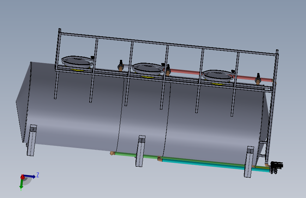The image size is (306, 198).
Task: Select the middle manhole cover on the tank
Action: (148, 69)
